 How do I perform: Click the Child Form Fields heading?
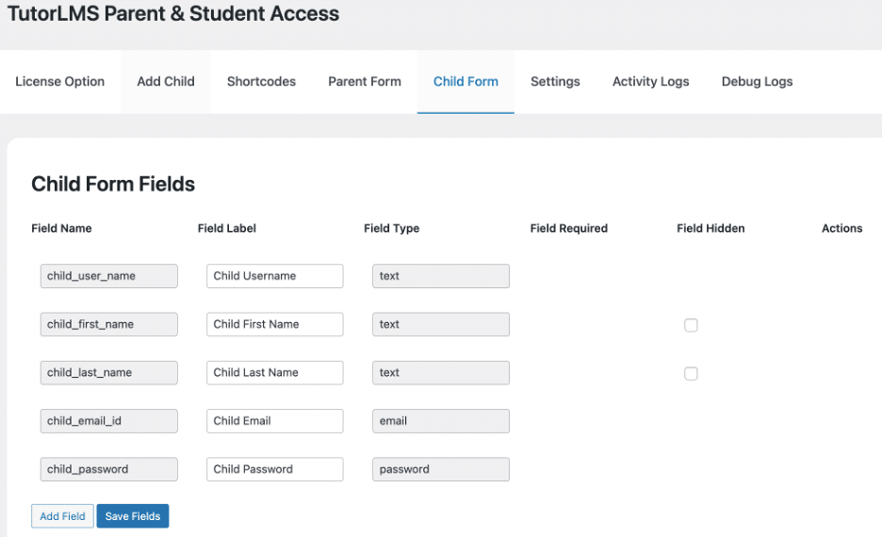click(113, 184)
